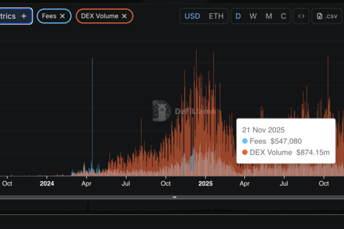Click the spike in the bottom overview timeline

(x=87, y=207)
